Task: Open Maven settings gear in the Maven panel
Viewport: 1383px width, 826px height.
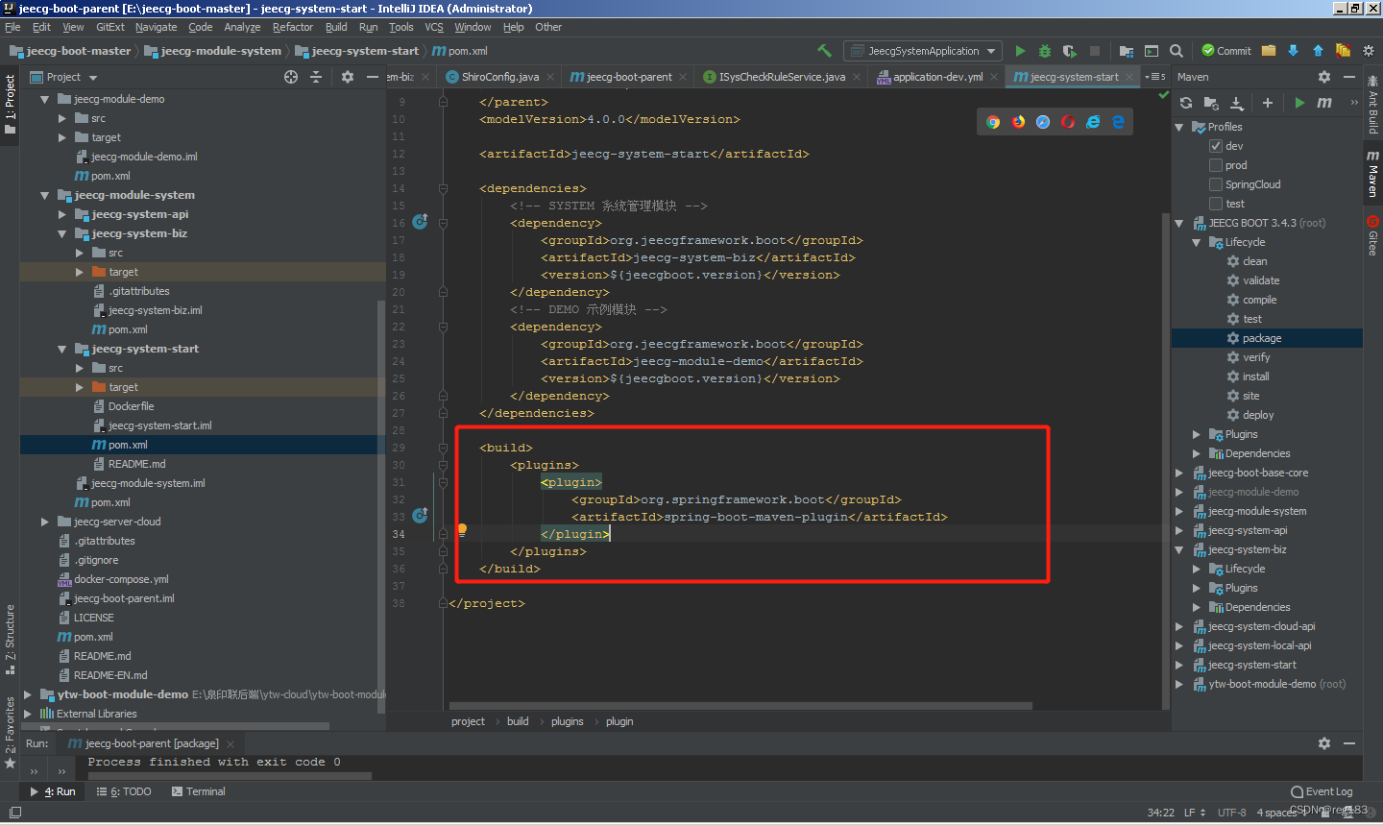Action: pos(1324,76)
